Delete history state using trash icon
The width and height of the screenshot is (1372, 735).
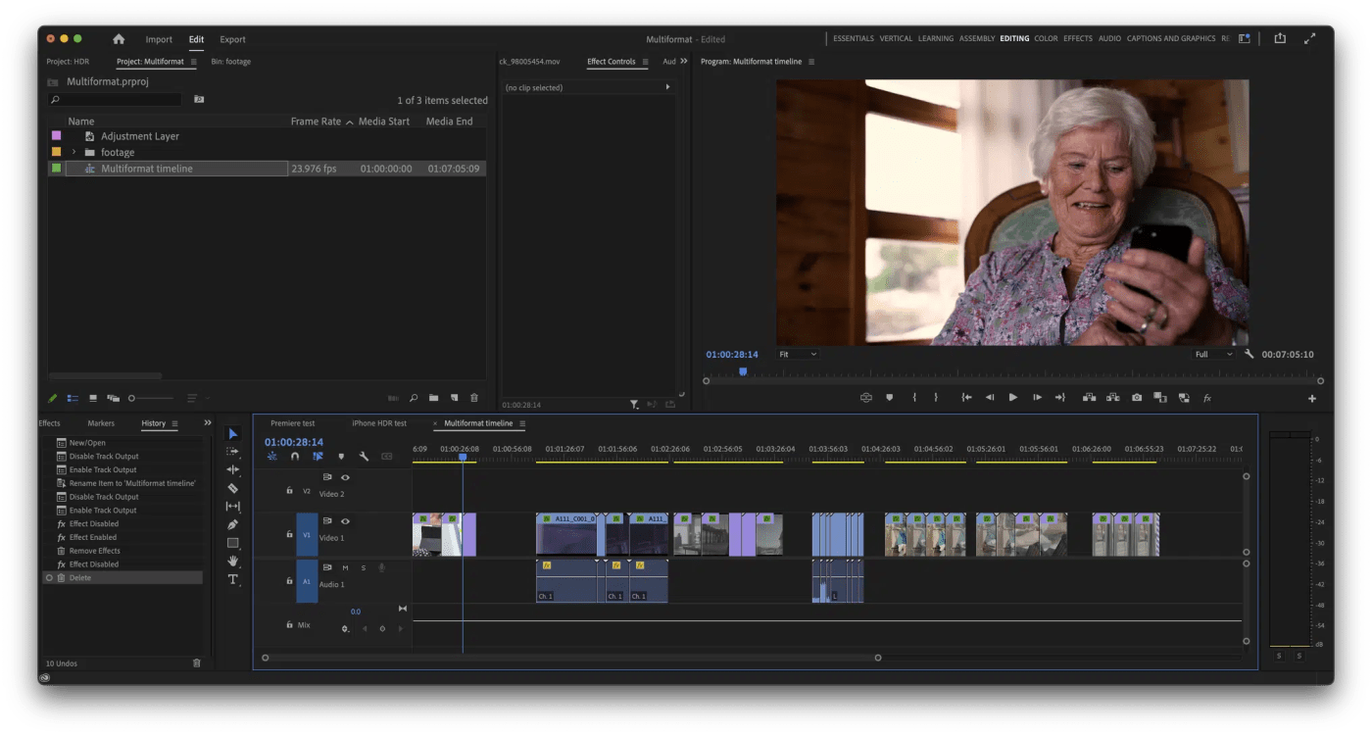(197, 663)
